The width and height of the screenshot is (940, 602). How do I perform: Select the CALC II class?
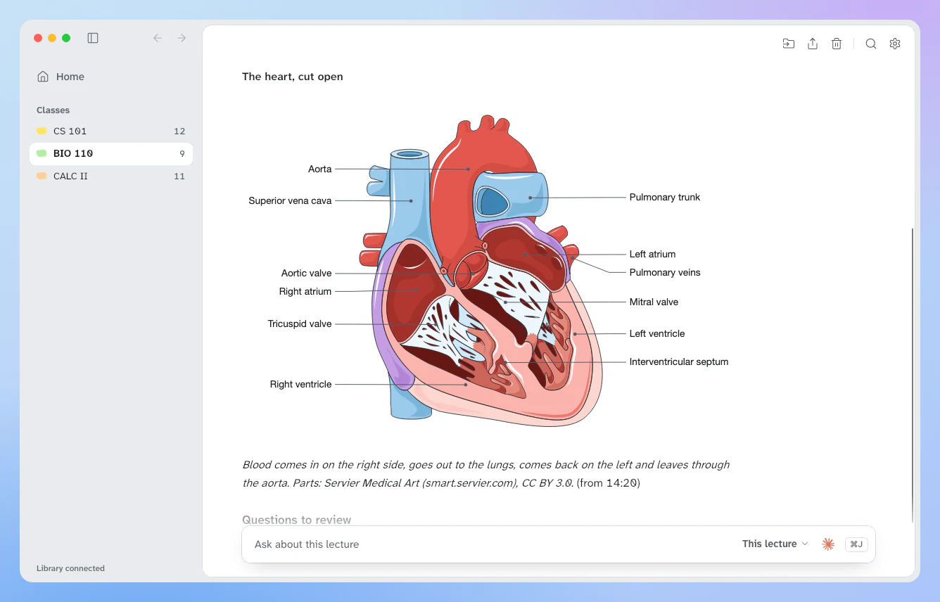pos(111,176)
